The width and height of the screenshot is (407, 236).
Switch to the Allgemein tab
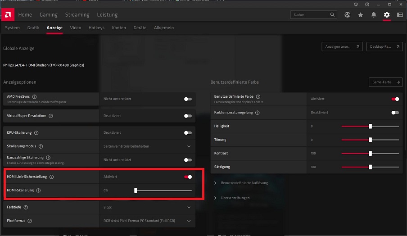tap(164, 28)
